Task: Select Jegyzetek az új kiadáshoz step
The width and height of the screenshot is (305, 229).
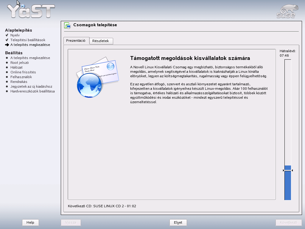Action: click(x=31, y=86)
